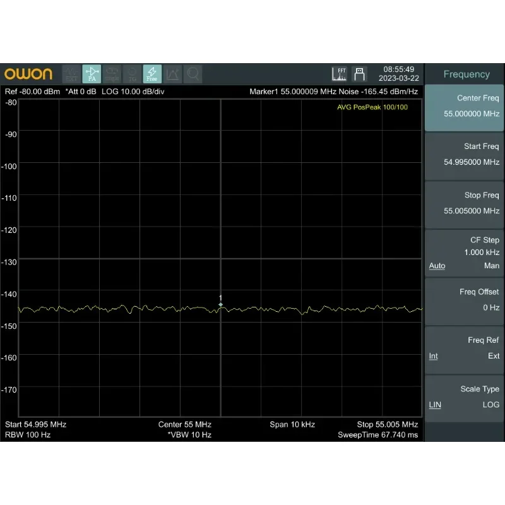Viewport: 505px width, 505px height.
Task: Click the USB storage icon
Action: pos(359,74)
